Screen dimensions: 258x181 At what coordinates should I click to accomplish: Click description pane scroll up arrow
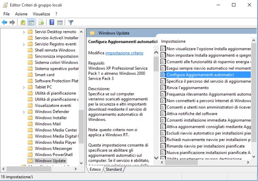[x=156, y=53]
